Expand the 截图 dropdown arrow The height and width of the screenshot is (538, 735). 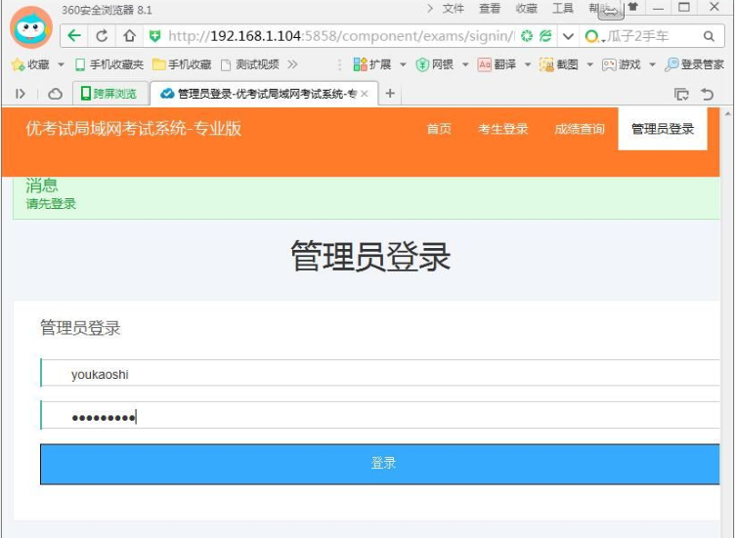589,64
